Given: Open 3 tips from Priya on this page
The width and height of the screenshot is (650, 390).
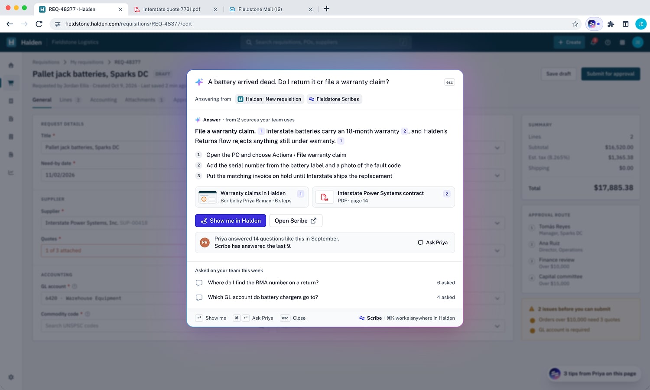Looking at the screenshot, I should (594, 374).
